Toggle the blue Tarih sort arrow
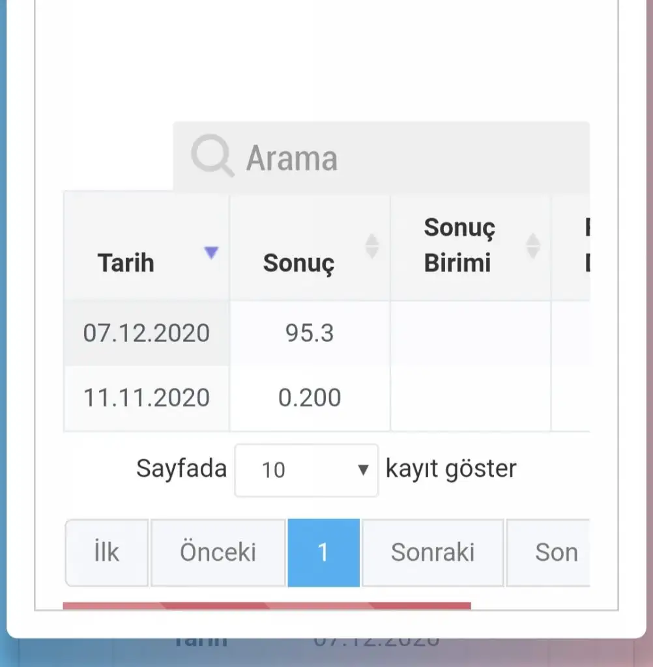The height and width of the screenshot is (667, 653). coord(211,253)
